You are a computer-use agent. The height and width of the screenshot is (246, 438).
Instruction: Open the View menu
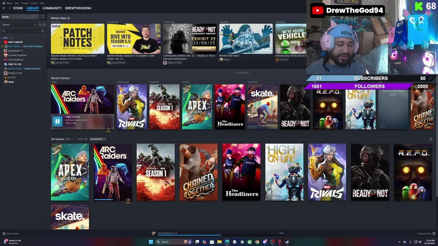click(x=17, y=3)
